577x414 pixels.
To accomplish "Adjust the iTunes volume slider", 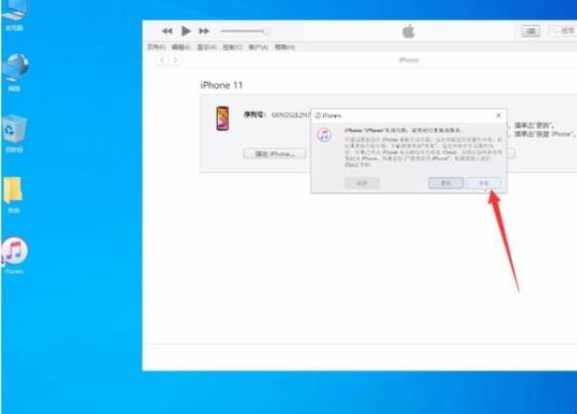I will (x=246, y=32).
